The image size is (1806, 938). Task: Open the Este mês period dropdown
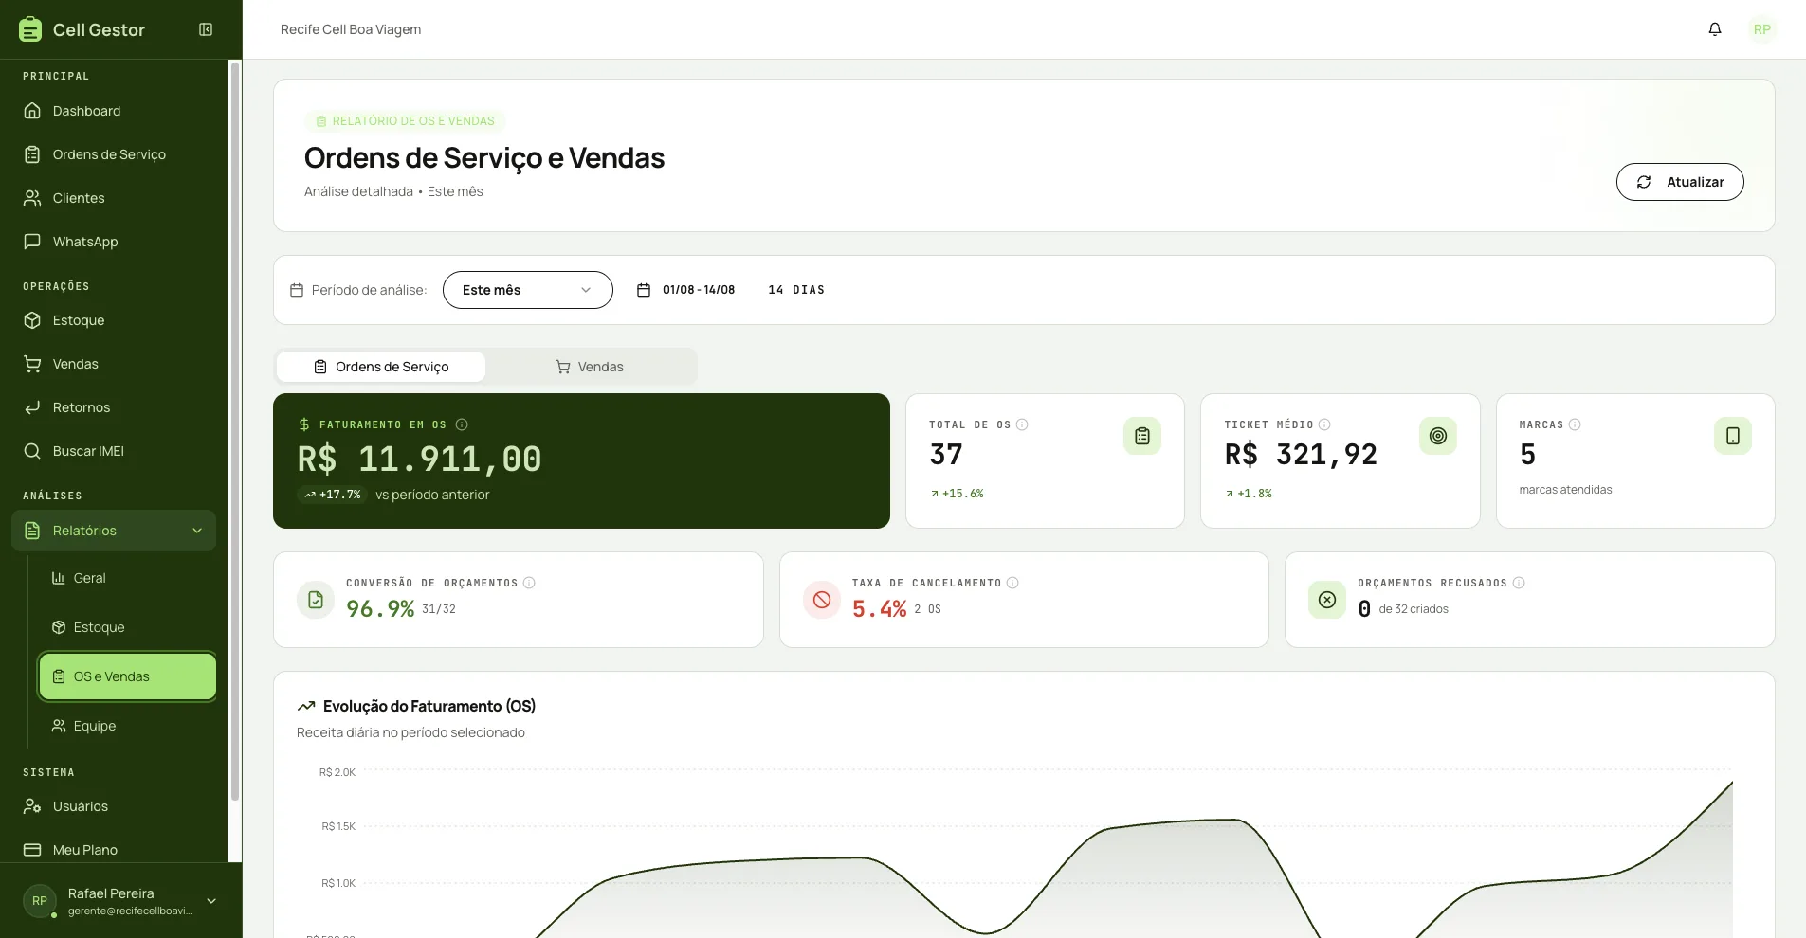tap(528, 290)
